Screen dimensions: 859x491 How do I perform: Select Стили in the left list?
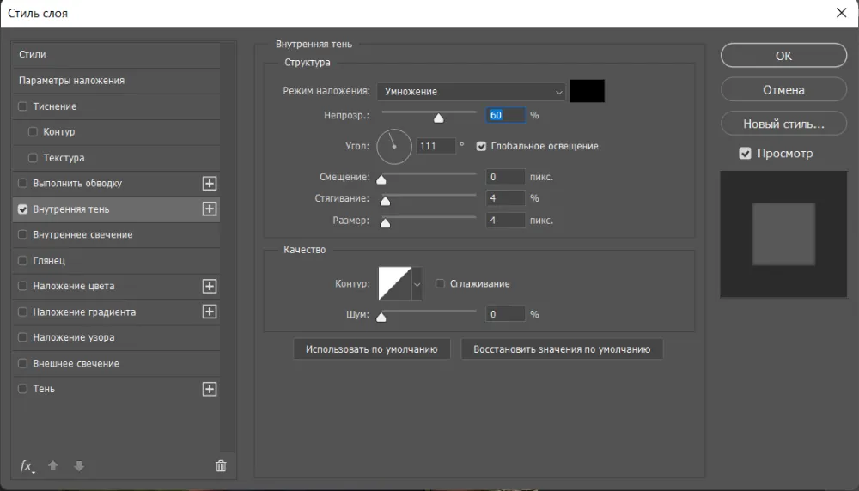pos(33,55)
